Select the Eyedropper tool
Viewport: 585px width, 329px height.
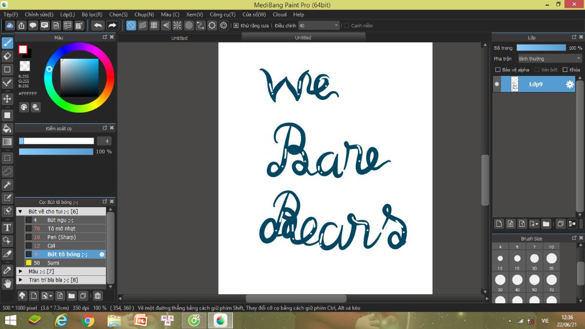7,270
